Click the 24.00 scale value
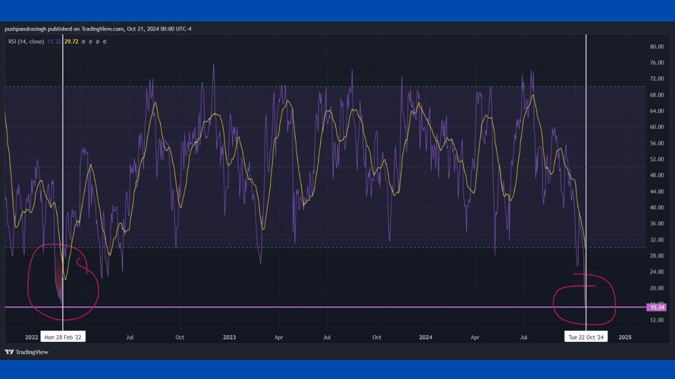Screen dimensions: 675x379 click(657, 272)
